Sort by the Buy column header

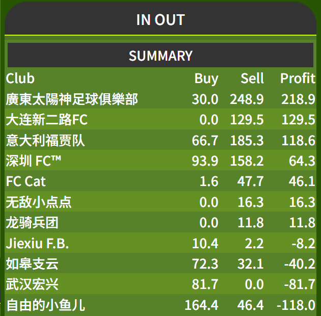coord(206,78)
